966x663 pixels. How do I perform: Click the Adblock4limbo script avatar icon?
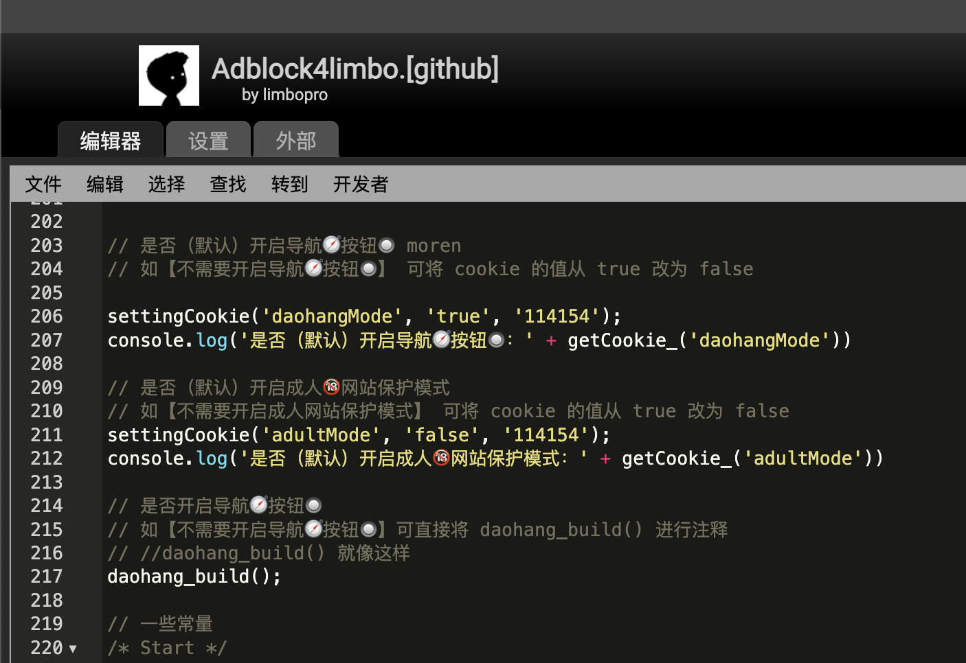coord(169,75)
